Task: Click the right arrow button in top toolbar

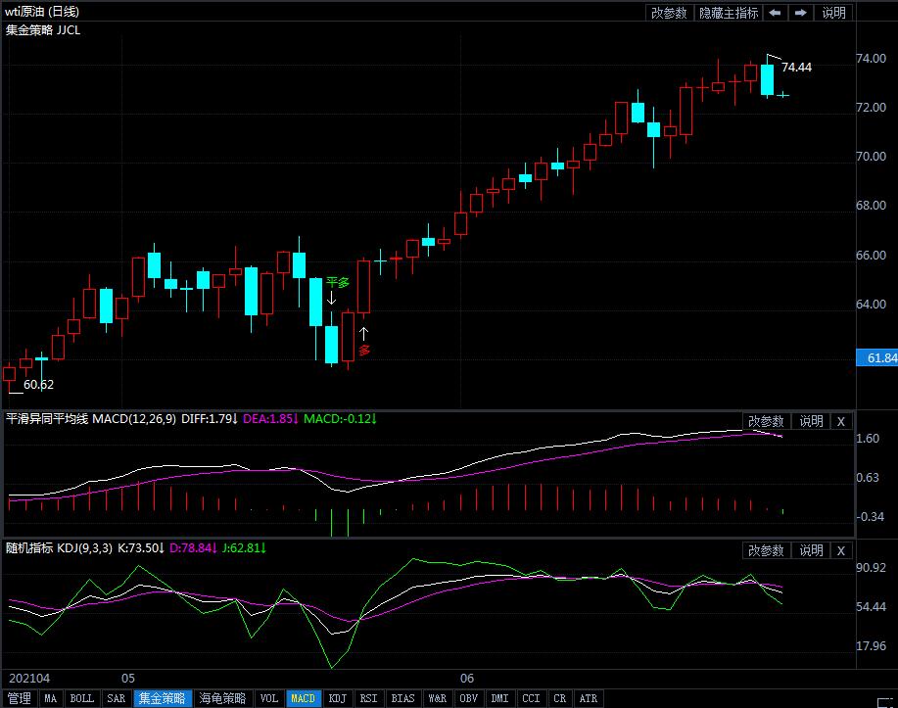Action: click(800, 13)
